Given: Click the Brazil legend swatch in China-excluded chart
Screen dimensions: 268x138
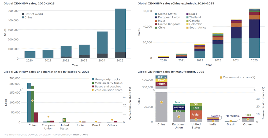Looking at the screenshot, I should pos(187,14).
